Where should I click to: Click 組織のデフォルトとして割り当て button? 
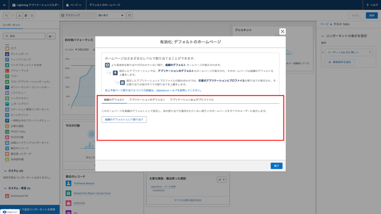124,119
